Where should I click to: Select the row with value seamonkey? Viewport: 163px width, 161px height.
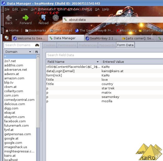point(104,97)
